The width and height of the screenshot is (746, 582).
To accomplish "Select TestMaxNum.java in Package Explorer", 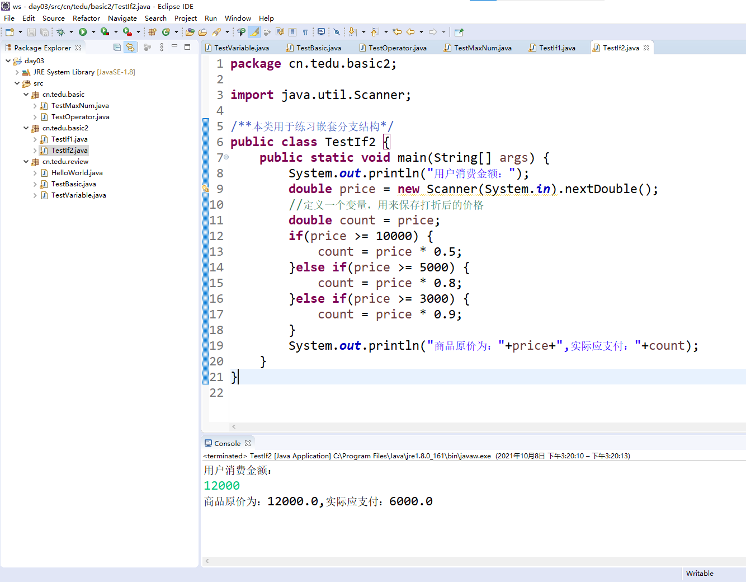I will coord(80,105).
